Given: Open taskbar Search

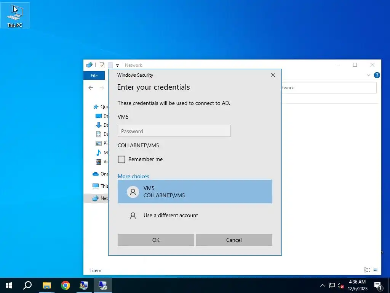Looking at the screenshot, I should click(x=27, y=285).
